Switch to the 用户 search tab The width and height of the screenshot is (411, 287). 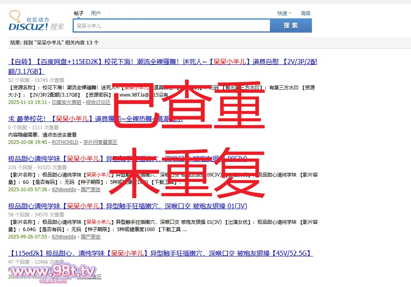(x=96, y=13)
